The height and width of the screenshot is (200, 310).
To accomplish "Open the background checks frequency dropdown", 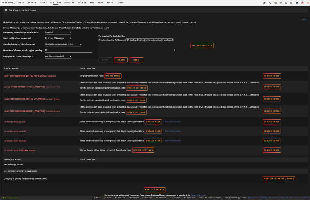I will point(58,32).
